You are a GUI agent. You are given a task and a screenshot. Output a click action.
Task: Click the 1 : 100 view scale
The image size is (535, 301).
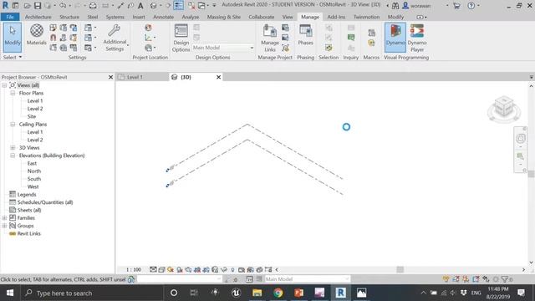point(134,269)
